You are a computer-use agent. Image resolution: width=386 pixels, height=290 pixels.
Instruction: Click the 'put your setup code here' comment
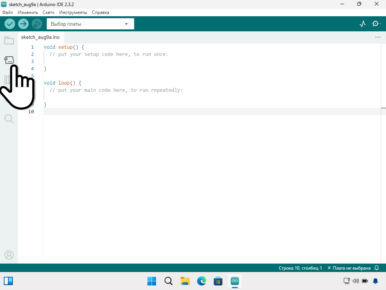109,54
